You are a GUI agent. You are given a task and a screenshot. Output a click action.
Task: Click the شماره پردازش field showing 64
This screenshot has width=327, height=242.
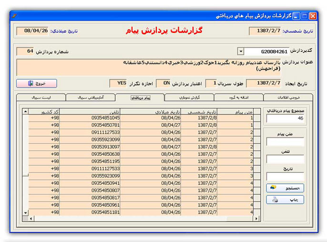point(25,51)
